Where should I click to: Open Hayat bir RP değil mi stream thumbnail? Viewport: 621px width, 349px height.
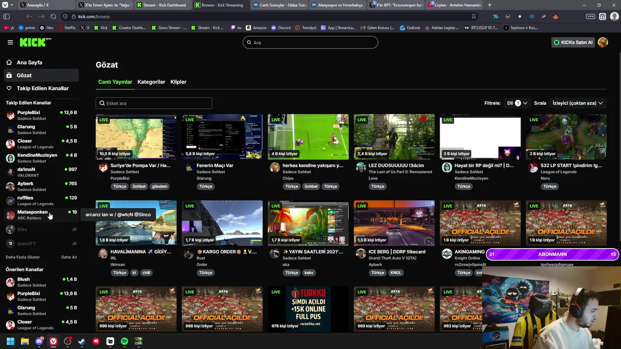[480, 137]
